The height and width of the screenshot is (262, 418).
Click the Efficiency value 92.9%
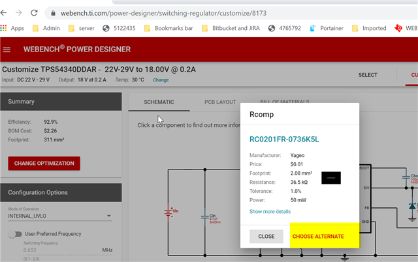tap(51, 122)
